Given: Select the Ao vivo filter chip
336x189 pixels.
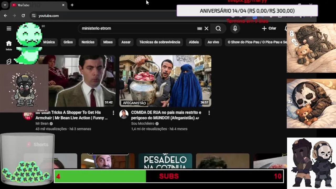Looking at the screenshot, I should 213,42.
